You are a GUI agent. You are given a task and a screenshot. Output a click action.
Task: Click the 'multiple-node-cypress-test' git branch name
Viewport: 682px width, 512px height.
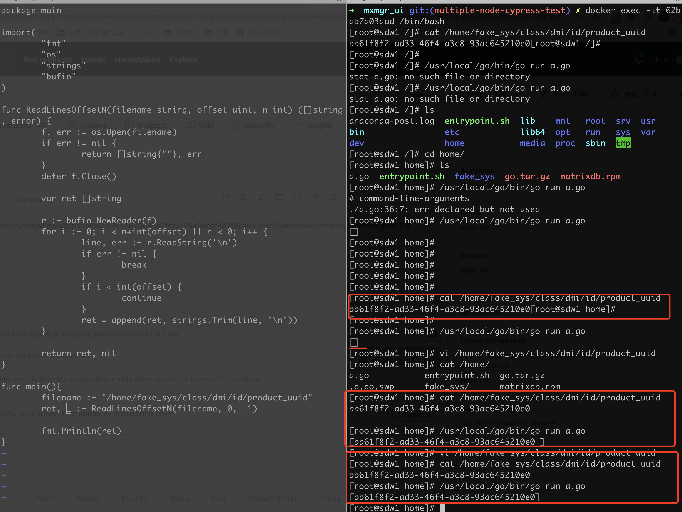(499, 10)
